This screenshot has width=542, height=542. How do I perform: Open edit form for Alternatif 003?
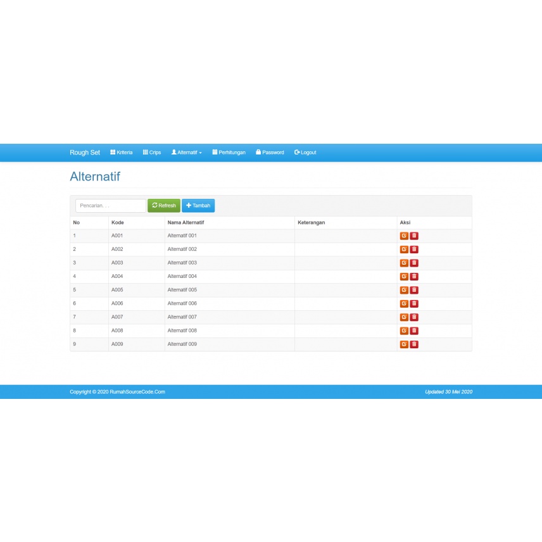[x=404, y=263]
